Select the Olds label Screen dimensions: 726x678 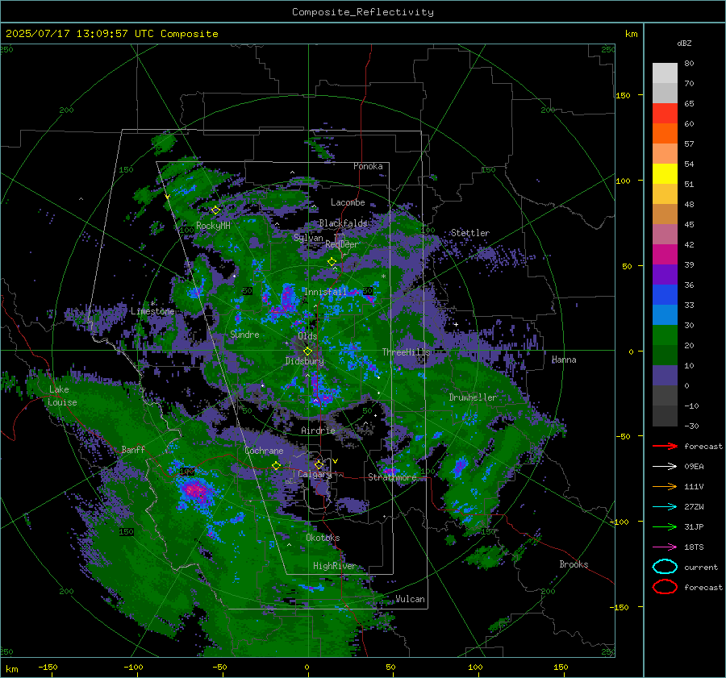307,336
